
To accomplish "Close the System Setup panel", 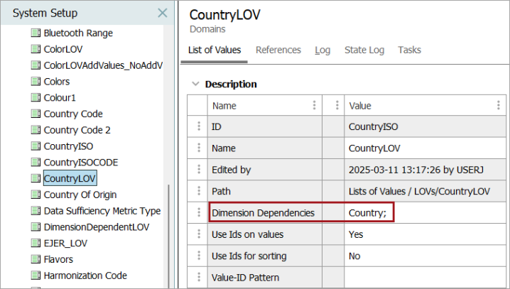I will pyautogui.click(x=162, y=13).
